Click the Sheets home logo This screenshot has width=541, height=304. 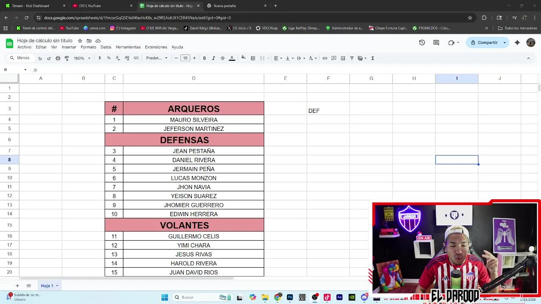pyautogui.click(x=9, y=43)
